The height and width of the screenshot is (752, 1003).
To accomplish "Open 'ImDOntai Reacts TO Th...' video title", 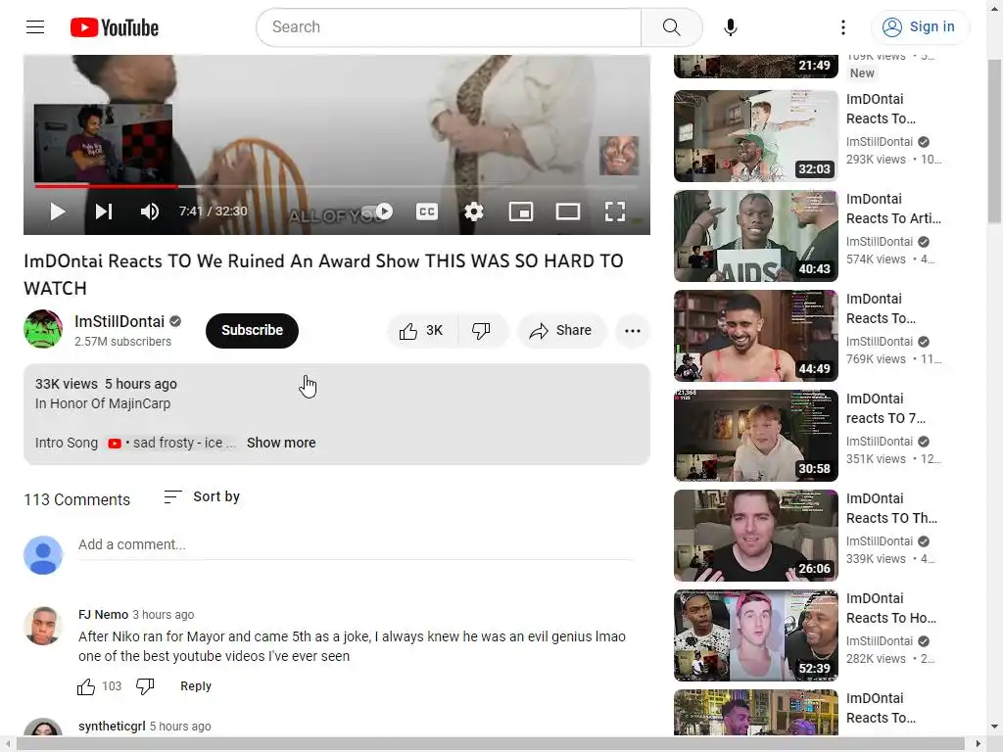I will click(x=891, y=508).
